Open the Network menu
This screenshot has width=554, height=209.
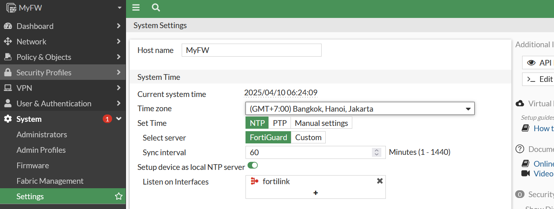click(x=63, y=42)
